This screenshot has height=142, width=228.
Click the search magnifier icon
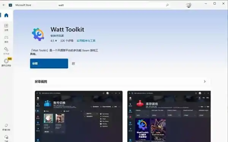[x=167, y=5]
